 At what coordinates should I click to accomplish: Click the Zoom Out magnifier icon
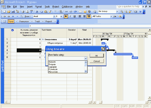tap(126, 11)
